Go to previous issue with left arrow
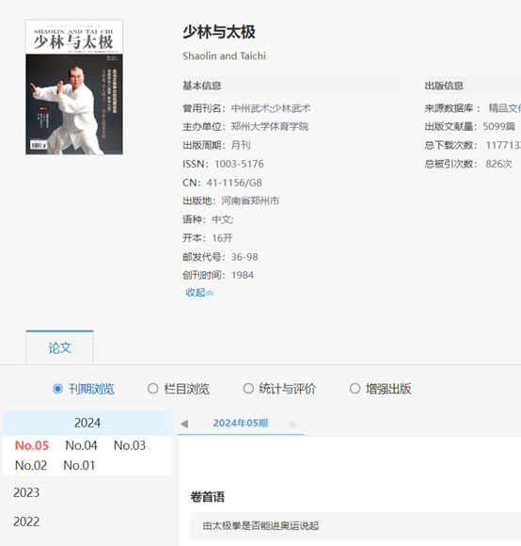Viewport: 521px width, 546px height. (x=184, y=424)
